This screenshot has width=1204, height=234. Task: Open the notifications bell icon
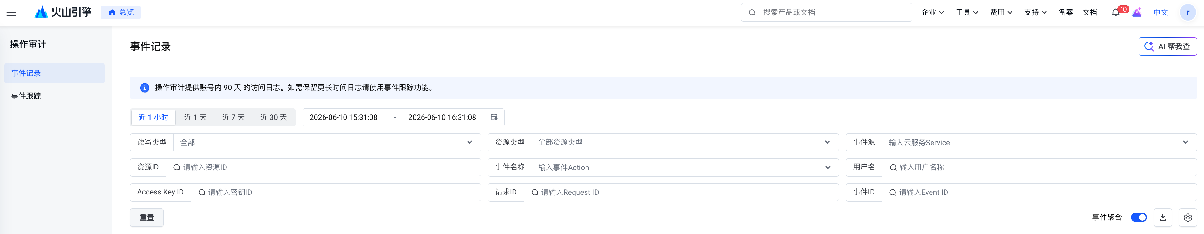tap(1116, 13)
